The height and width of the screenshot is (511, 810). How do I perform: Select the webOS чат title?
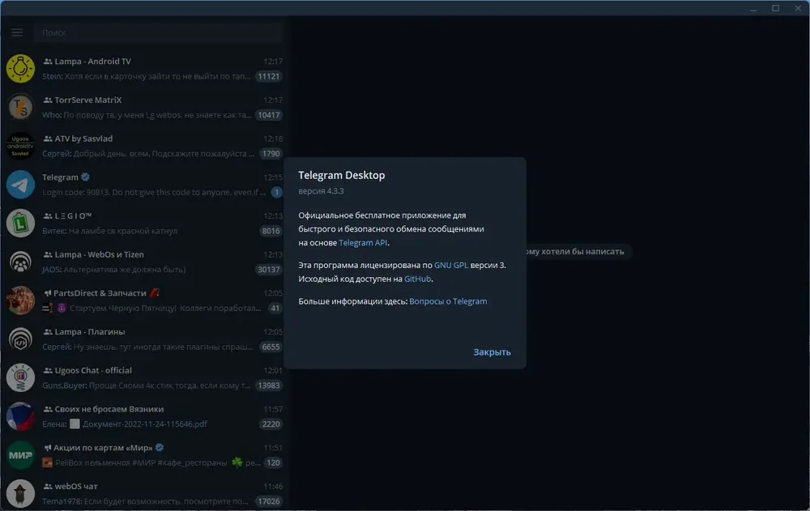click(76, 486)
